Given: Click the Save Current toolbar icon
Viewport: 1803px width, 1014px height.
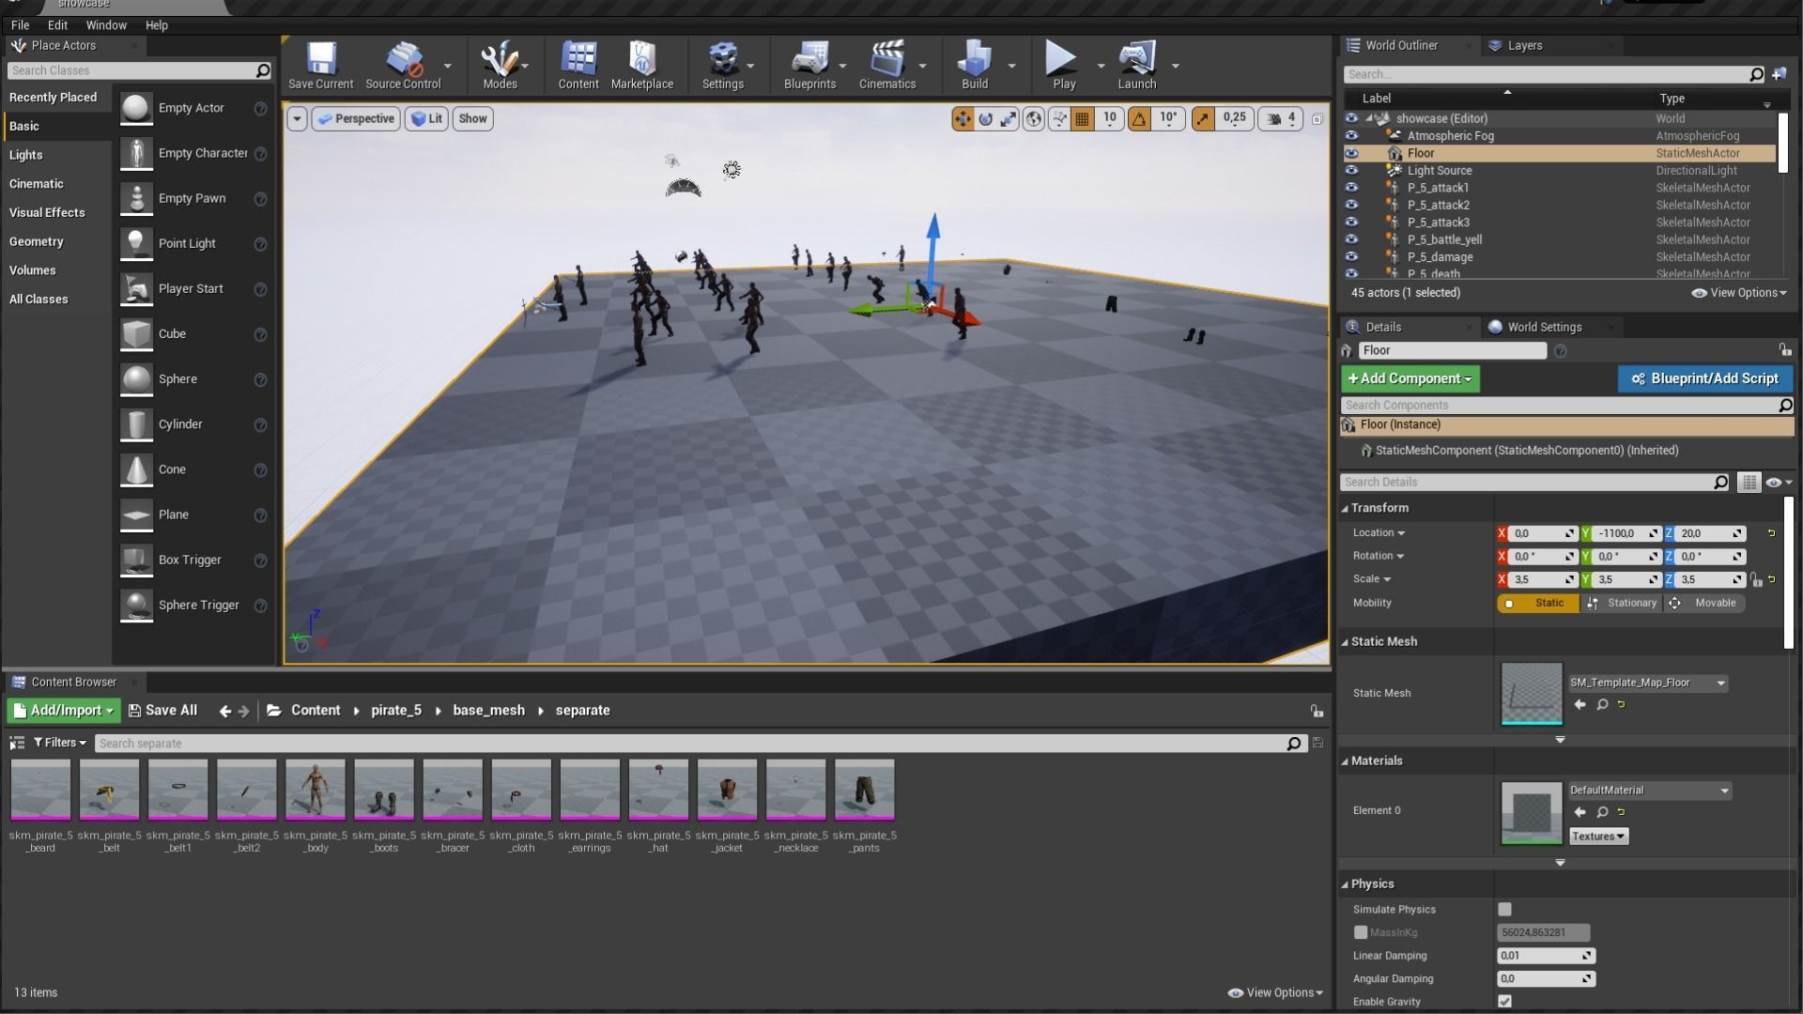Looking at the screenshot, I should coord(320,66).
